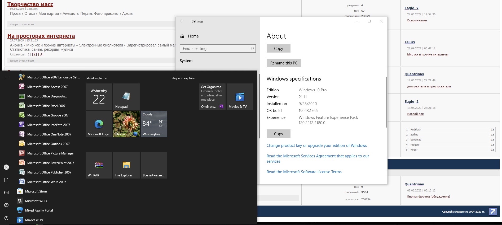
Task: Open the Start menu power options icon
Action: (x=6, y=218)
